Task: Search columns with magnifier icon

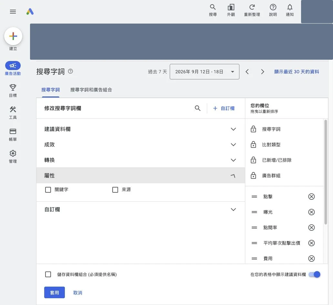Action: click(197, 108)
